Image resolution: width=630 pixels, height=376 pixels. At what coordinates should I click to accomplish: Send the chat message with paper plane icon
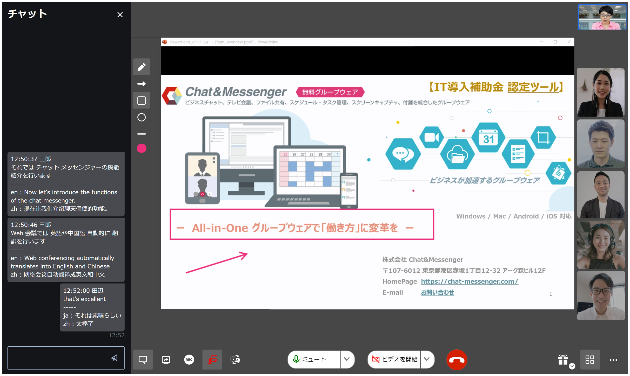pyautogui.click(x=114, y=358)
